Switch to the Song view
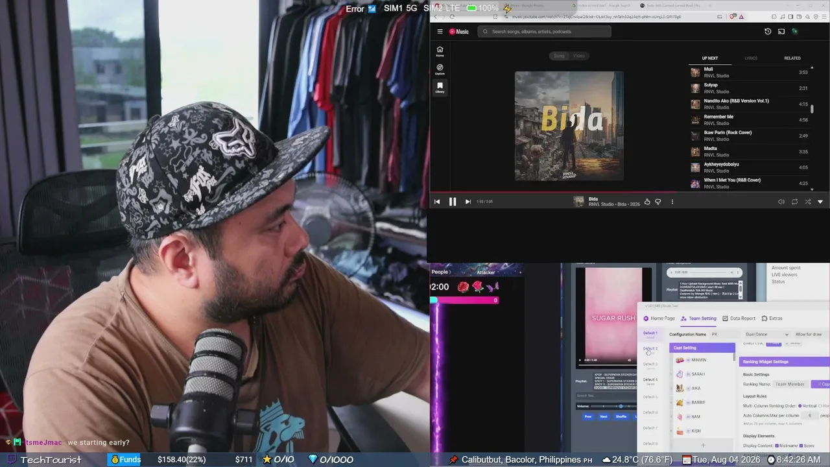Image resolution: width=830 pixels, height=467 pixels. point(559,56)
